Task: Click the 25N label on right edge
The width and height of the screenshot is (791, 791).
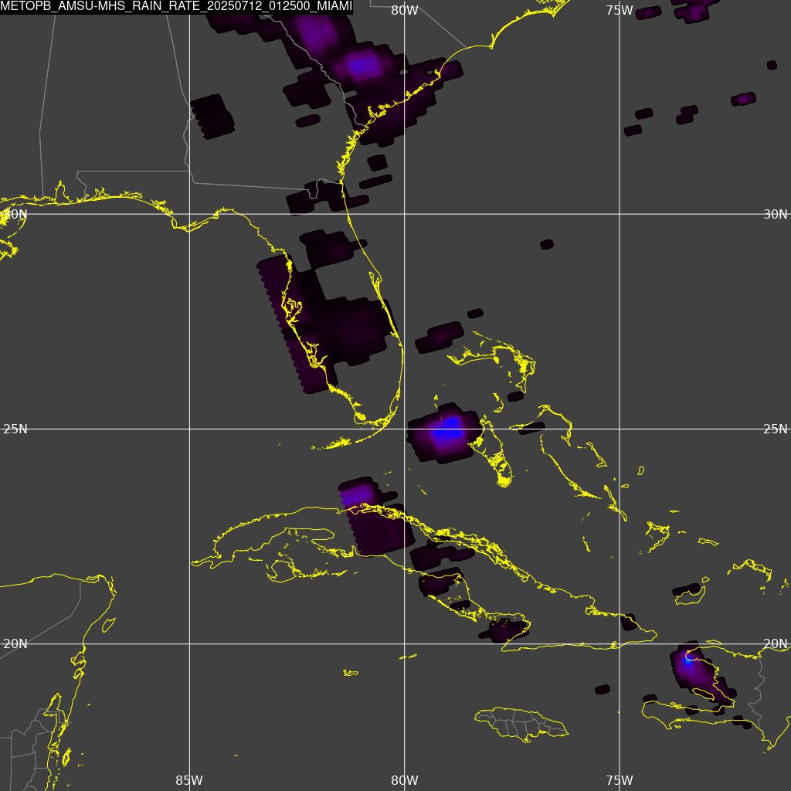Action: pyautogui.click(x=776, y=429)
